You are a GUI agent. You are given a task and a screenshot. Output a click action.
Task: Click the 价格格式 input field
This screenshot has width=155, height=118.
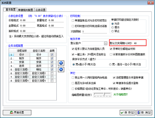pos(28,20)
